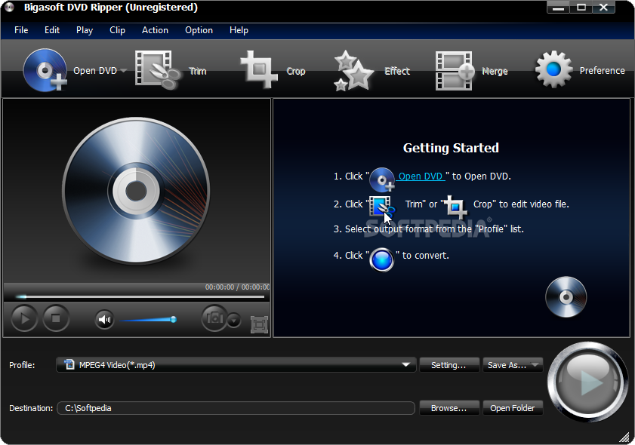The width and height of the screenshot is (635, 445).
Task: Take a snapshot with camera icon
Action: tap(214, 318)
